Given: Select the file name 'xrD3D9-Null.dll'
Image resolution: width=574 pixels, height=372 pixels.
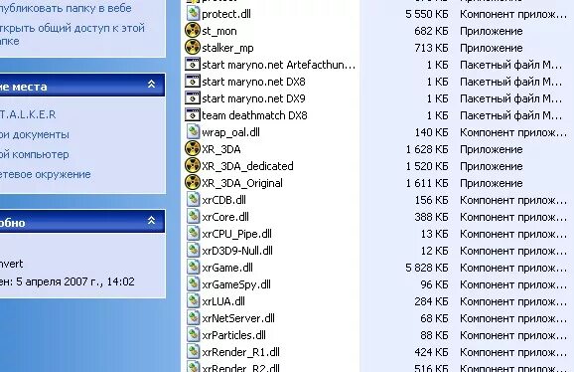Looking at the screenshot, I should pyautogui.click(x=237, y=251).
